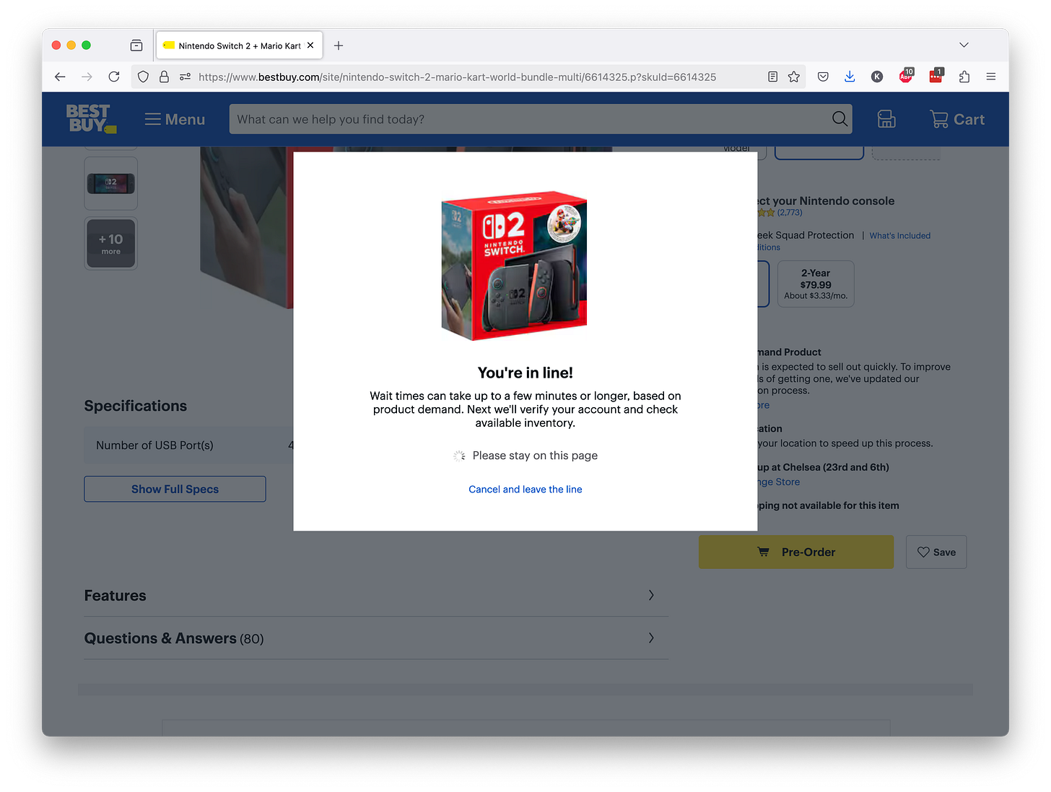
Task: Expand the Features section
Action: (376, 596)
